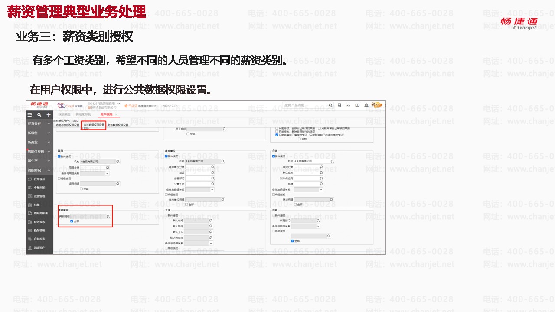Close the 用户权限 tab
555x312 pixels.
click(116, 114)
